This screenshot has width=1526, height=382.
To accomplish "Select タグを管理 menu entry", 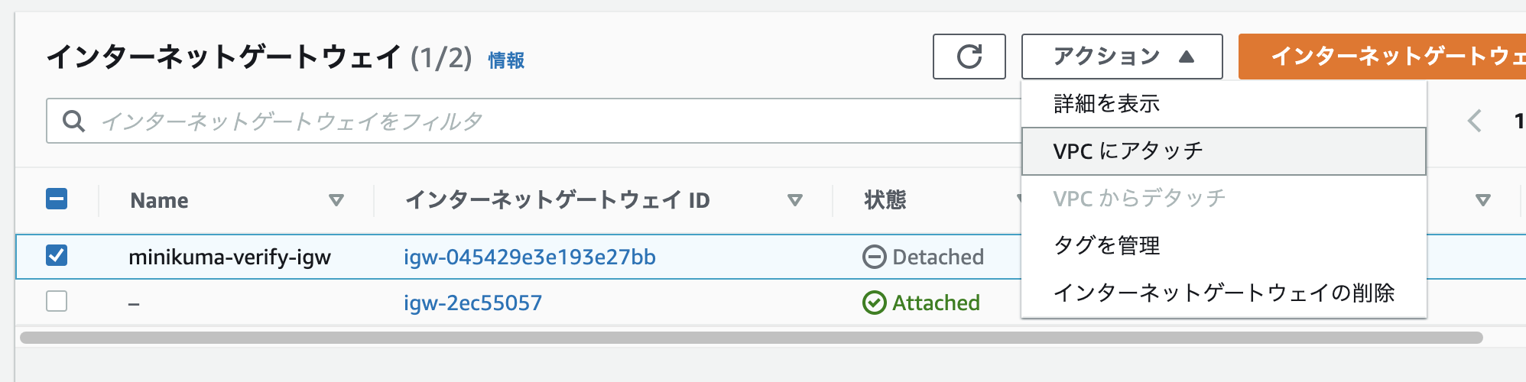I will click(1106, 246).
